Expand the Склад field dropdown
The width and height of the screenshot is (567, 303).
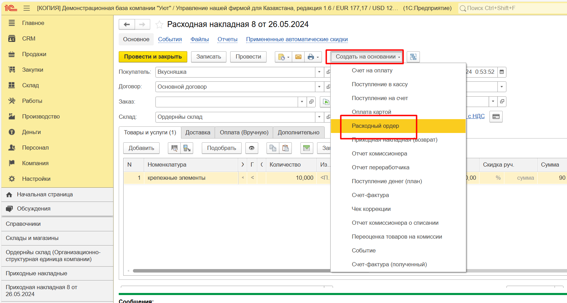[x=319, y=117]
